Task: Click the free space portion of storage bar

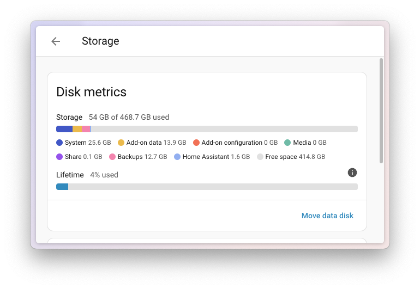Action: (224, 129)
